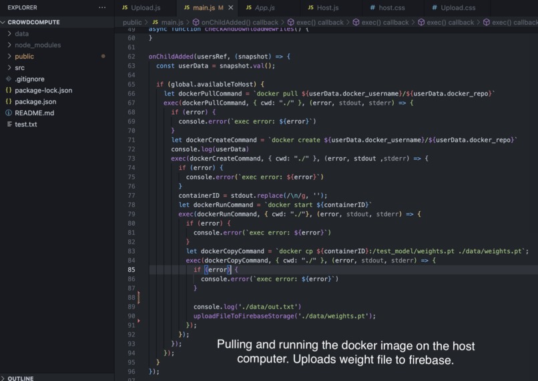Click containerID assignment on line 77
The width and height of the screenshot is (538, 381).
tap(199, 195)
